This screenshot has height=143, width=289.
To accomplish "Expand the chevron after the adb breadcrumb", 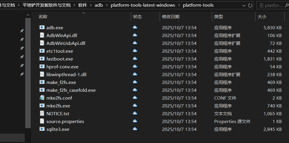I will 107,5.
